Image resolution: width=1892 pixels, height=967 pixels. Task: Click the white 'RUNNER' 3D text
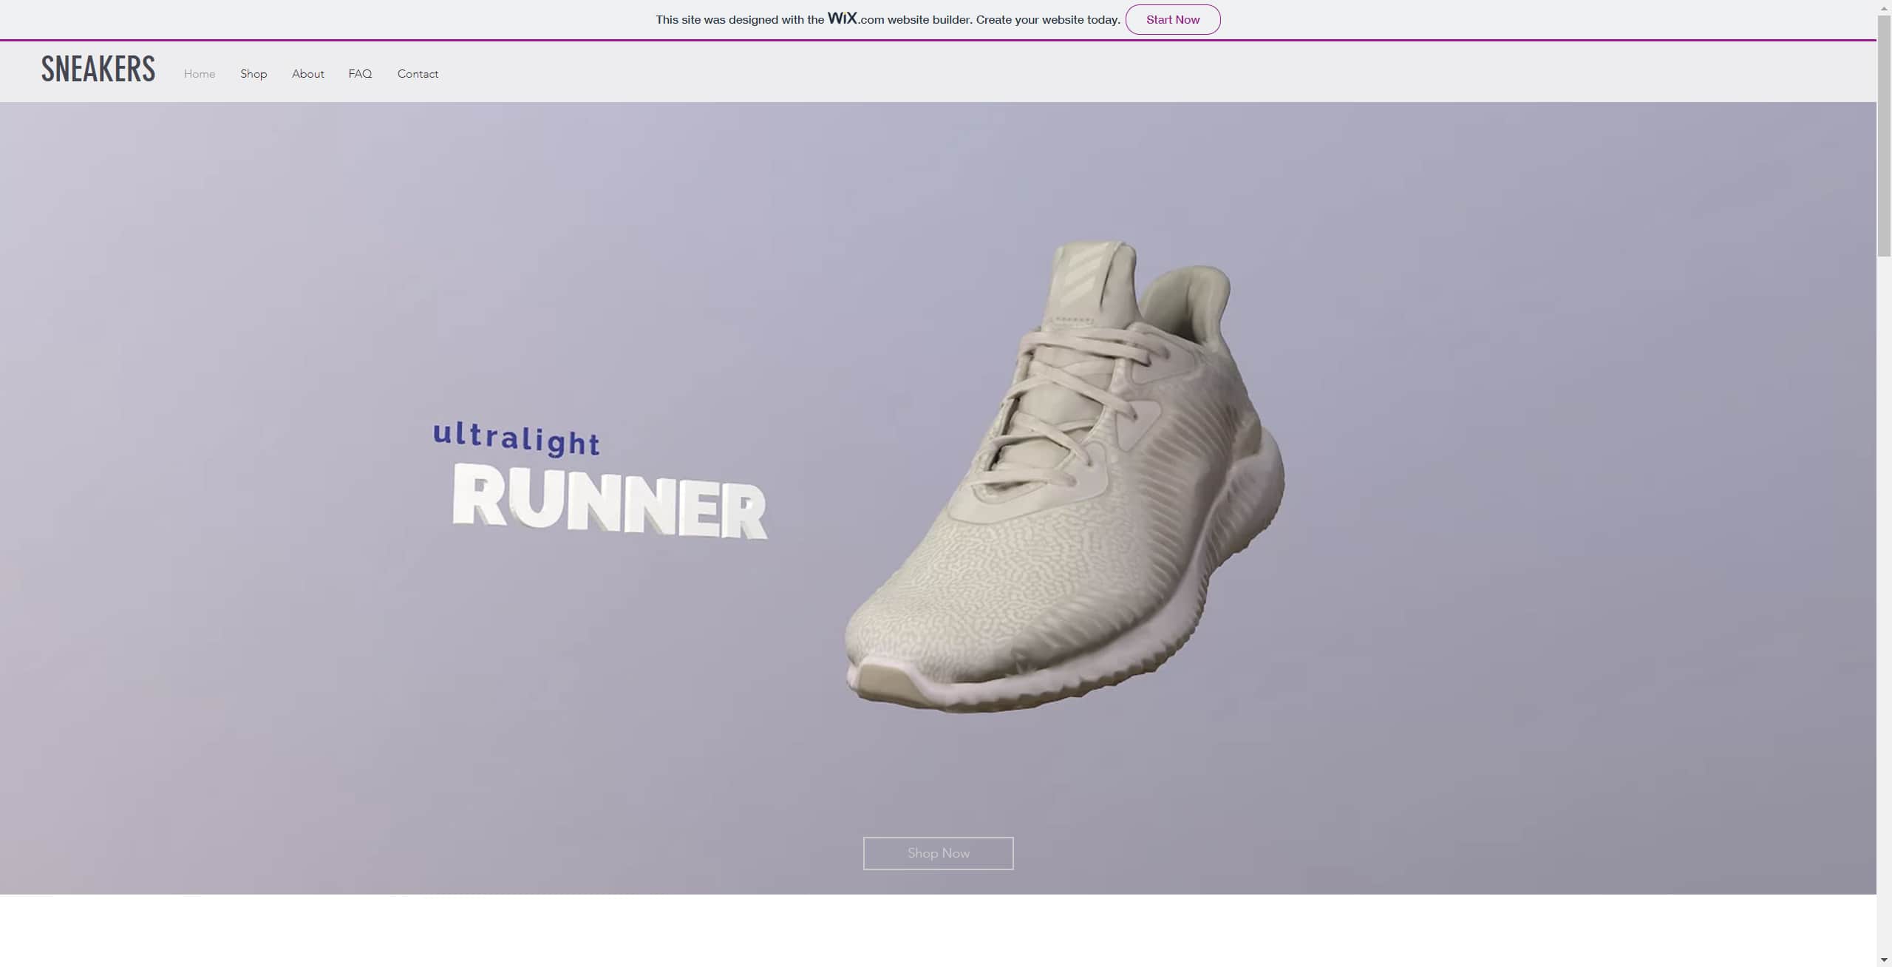tap(610, 503)
